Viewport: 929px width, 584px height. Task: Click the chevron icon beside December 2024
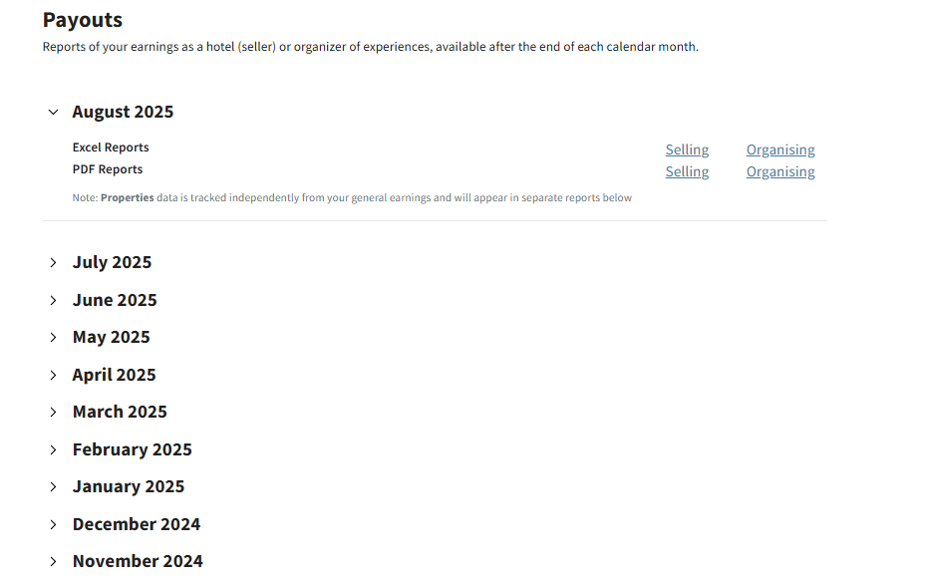(53, 524)
